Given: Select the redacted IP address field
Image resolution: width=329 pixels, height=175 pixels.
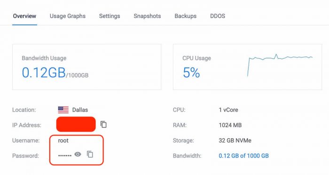Looking at the screenshot, I should pyautogui.click(x=76, y=124).
